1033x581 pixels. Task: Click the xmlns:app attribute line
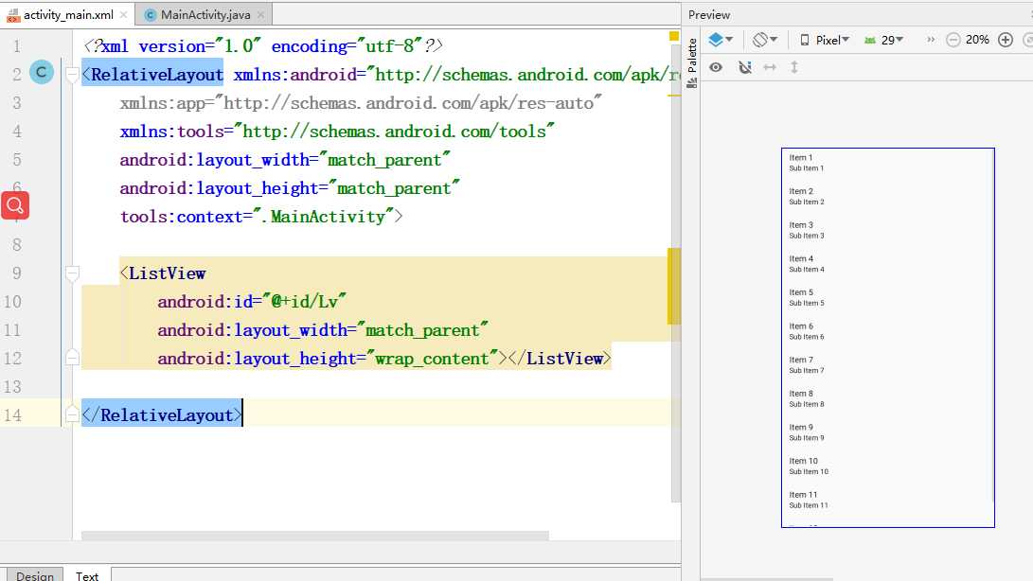[x=361, y=103]
